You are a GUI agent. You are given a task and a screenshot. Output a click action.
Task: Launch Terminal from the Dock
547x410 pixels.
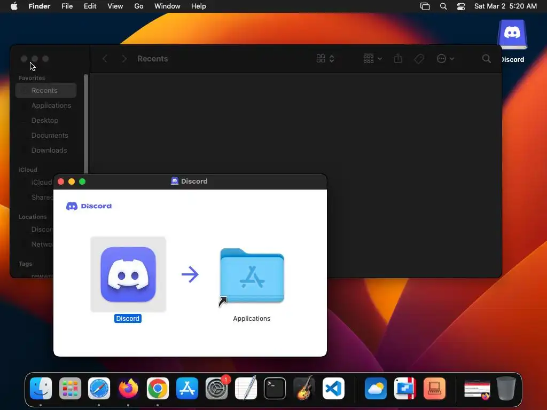point(275,389)
